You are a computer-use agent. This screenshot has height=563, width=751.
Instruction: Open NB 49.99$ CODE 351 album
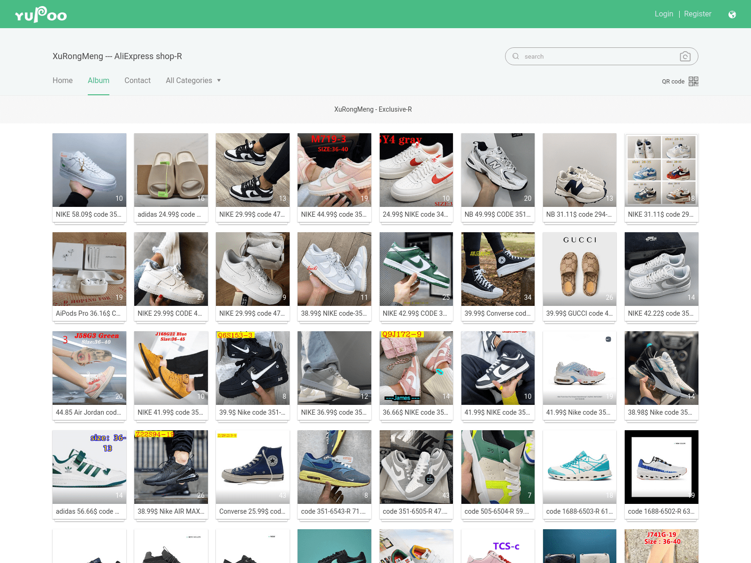point(498,178)
